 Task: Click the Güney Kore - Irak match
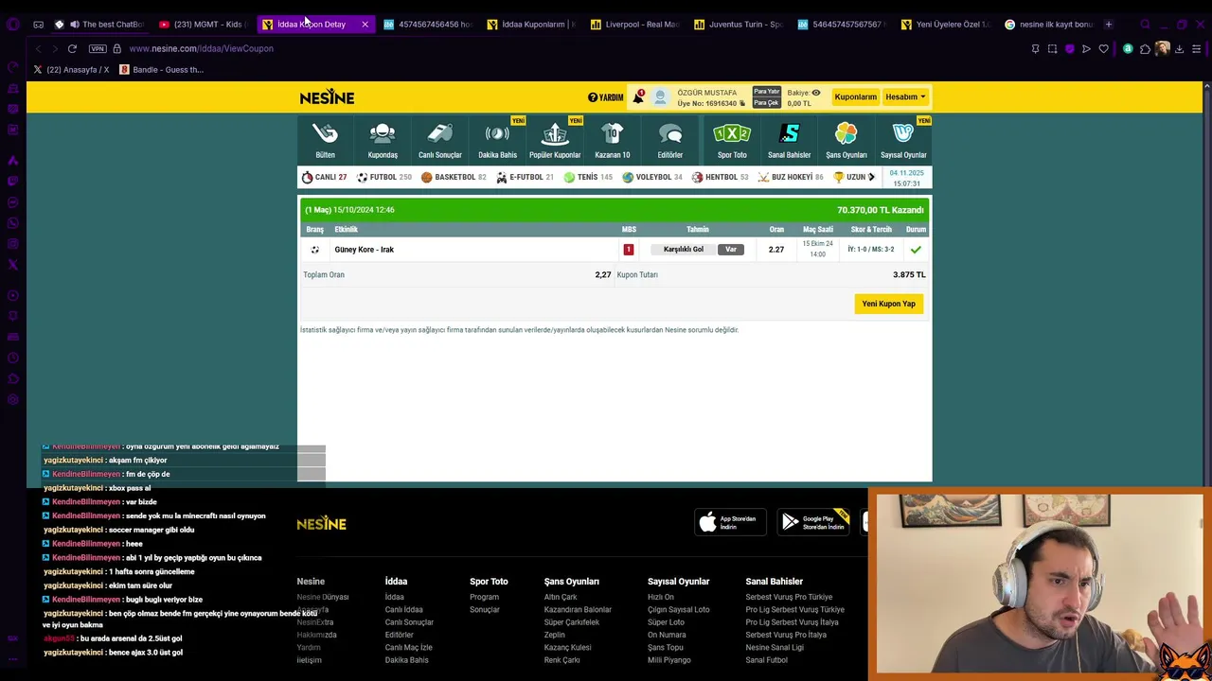pos(364,250)
